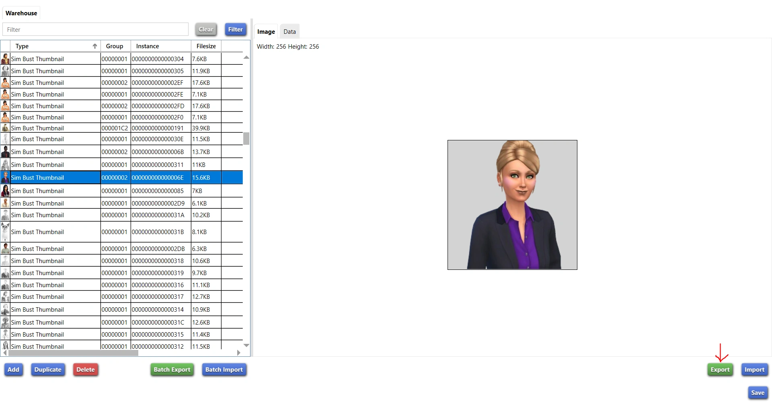The image size is (772, 403).
Task: Click the scroll left arrow of resource list
Action: tap(5, 353)
